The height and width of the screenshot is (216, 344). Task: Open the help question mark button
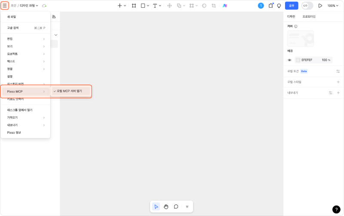pyautogui.click(x=336, y=209)
